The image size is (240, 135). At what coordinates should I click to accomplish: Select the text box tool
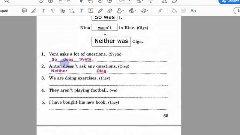tap(91, 11)
